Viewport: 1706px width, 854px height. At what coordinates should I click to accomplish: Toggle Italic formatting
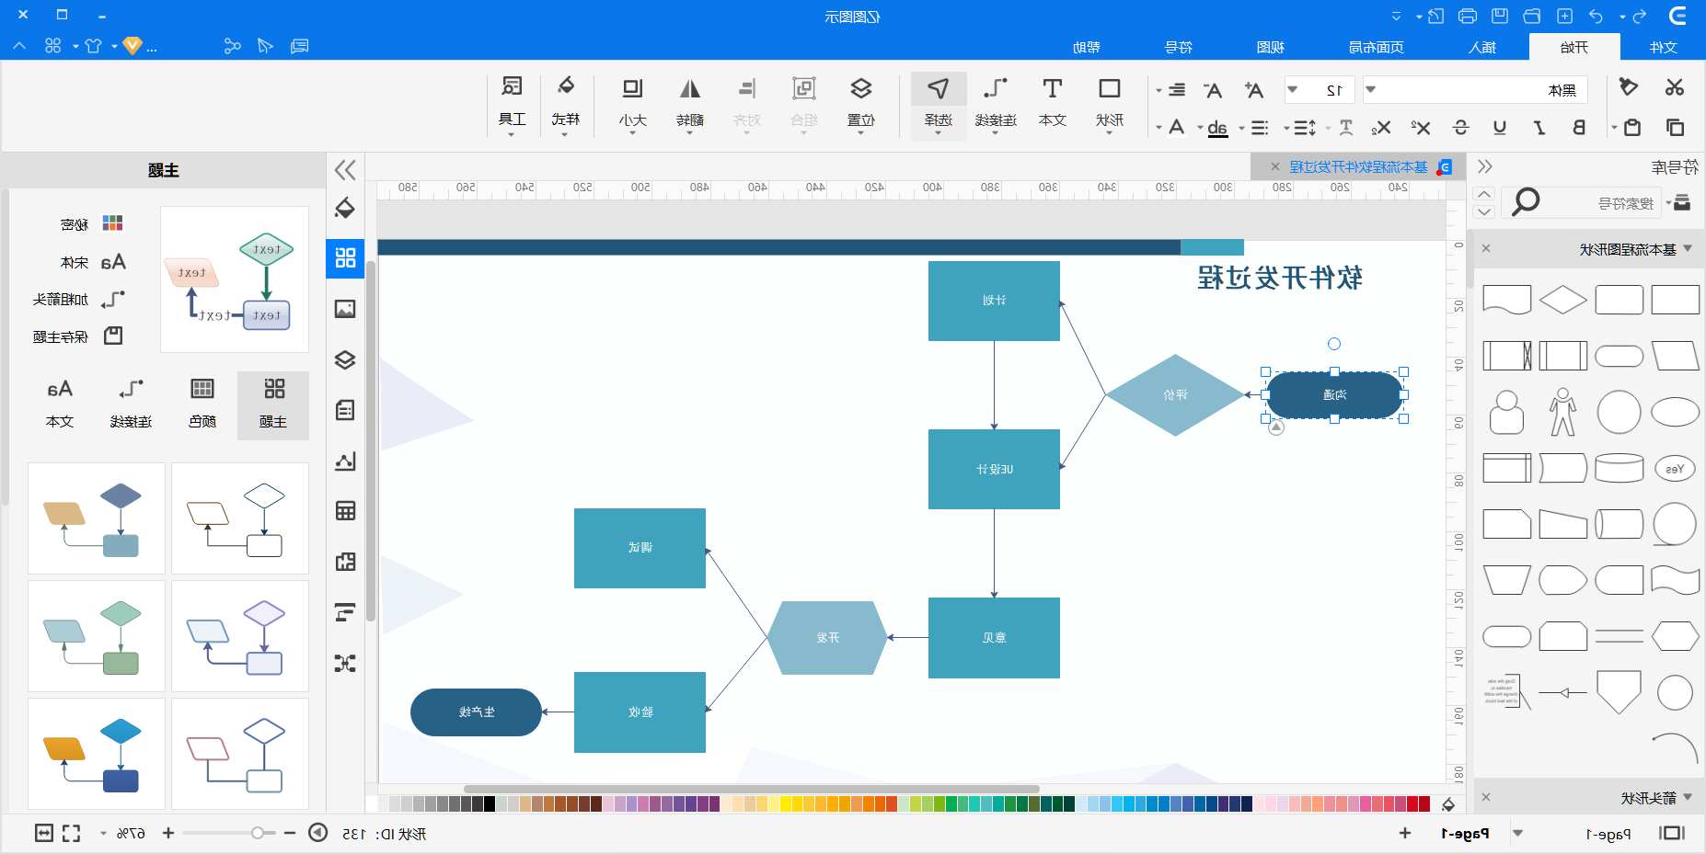tap(1539, 127)
